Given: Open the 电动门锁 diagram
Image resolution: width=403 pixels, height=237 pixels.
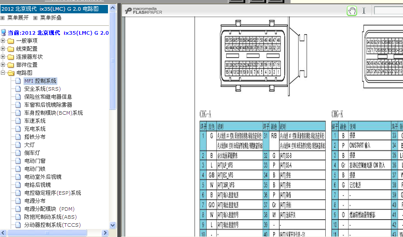Looking at the screenshot, I should point(35,169).
